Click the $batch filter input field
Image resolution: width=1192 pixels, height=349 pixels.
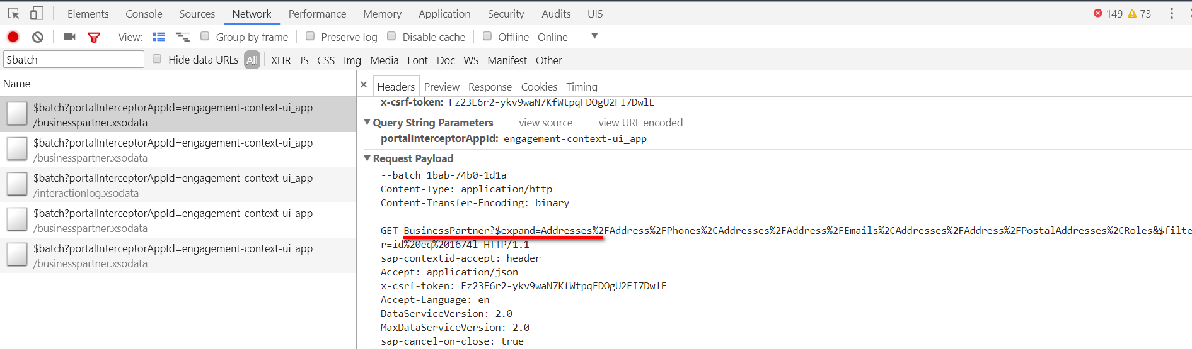(74, 60)
